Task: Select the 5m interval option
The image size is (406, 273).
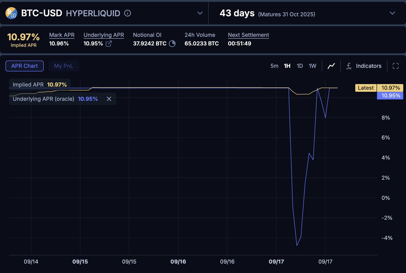Action: [x=274, y=66]
